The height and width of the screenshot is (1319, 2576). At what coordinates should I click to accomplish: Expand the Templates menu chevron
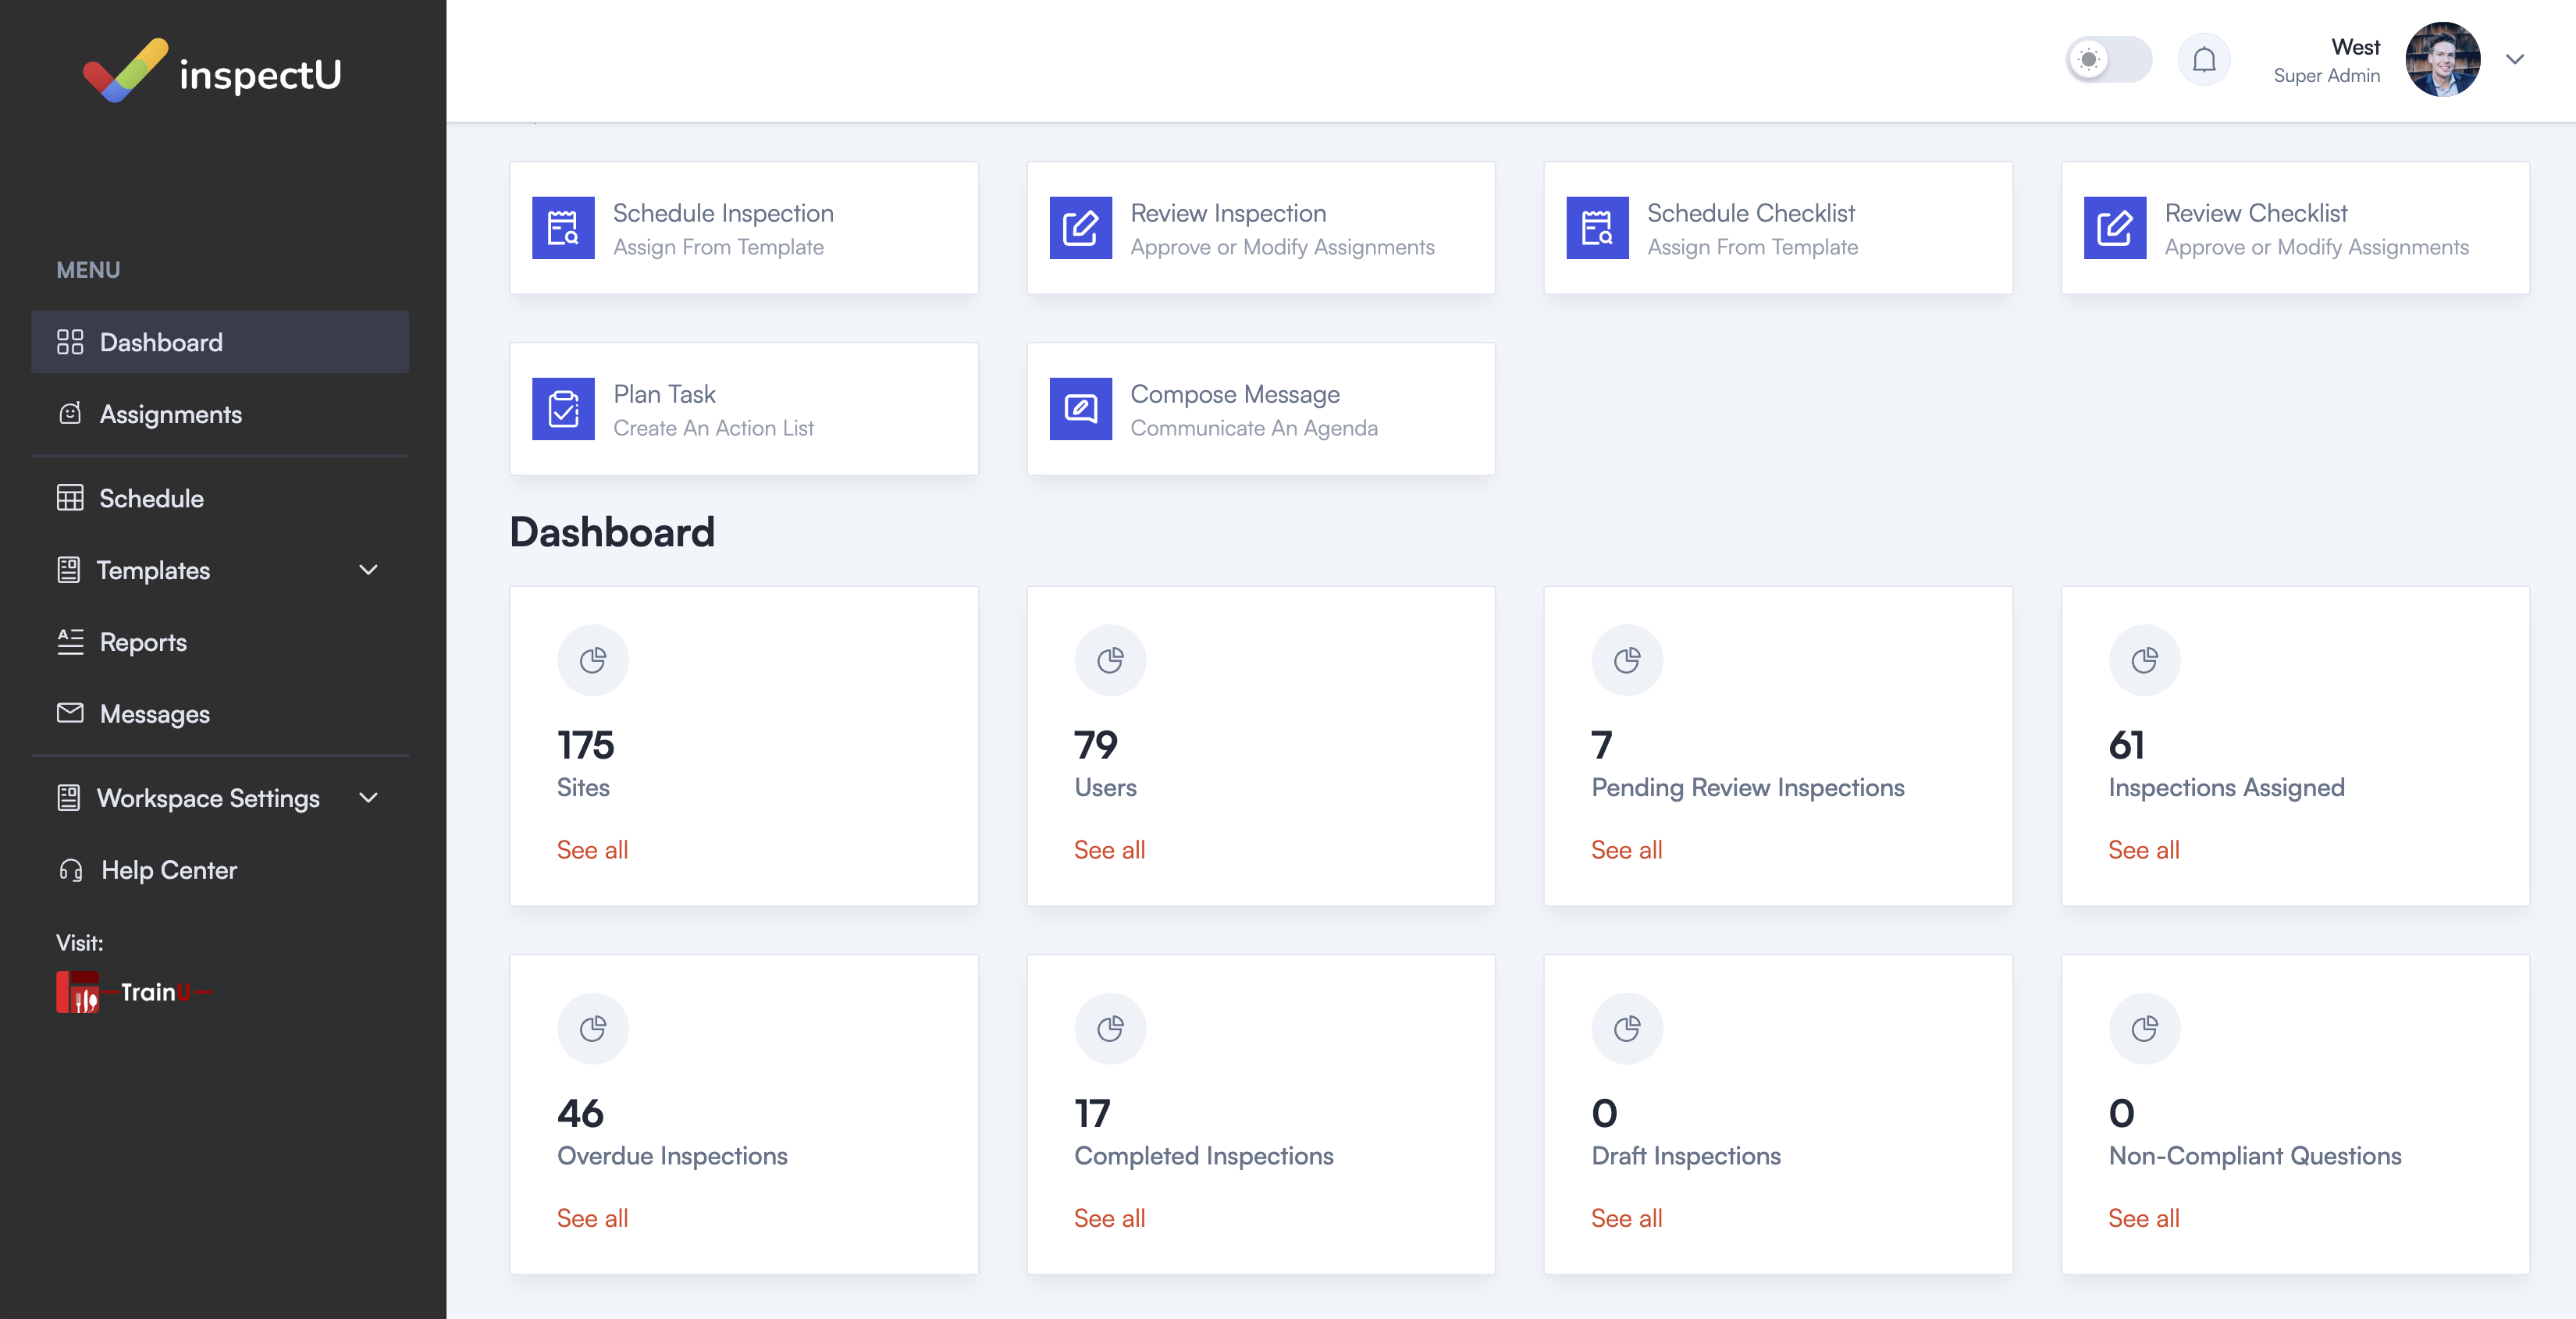[368, 570]
